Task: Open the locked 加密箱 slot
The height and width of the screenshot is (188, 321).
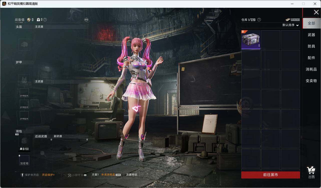Action: (x=24, y=160)
